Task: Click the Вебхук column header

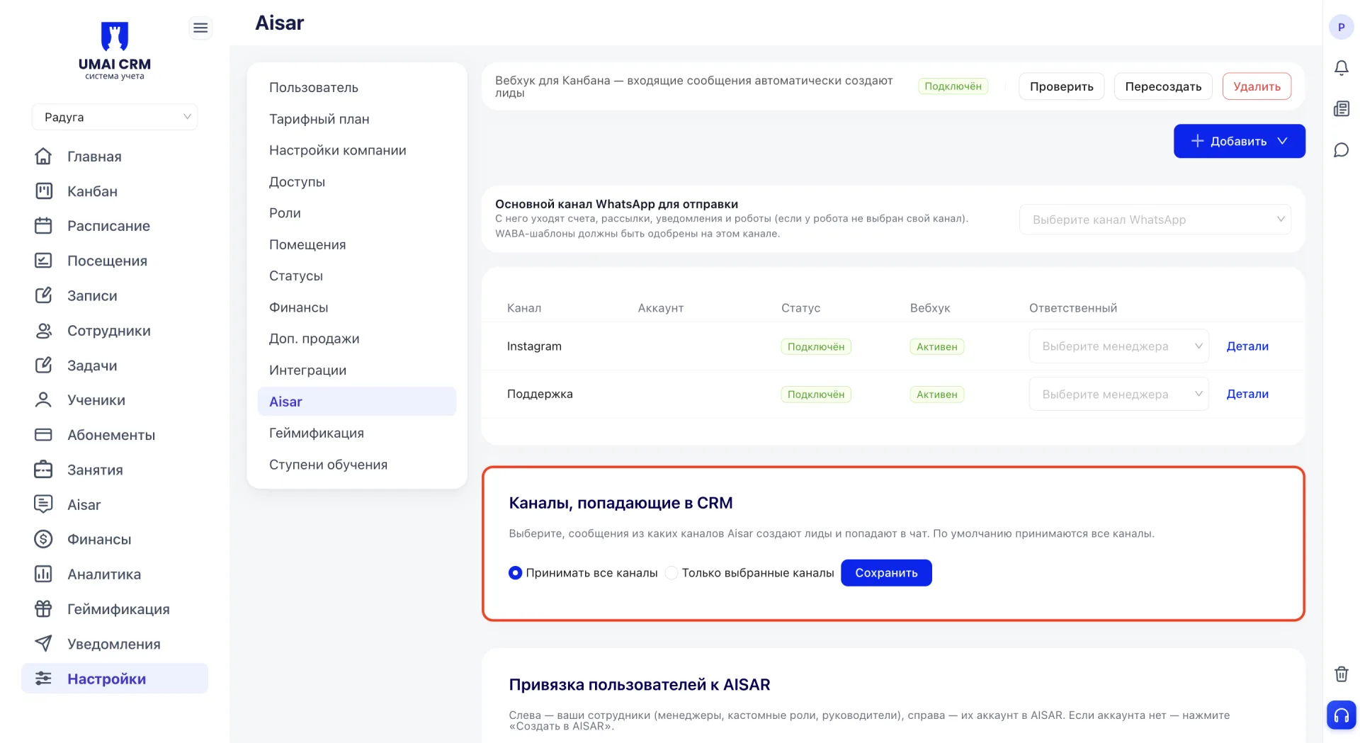Action: (x=929, y=308)
